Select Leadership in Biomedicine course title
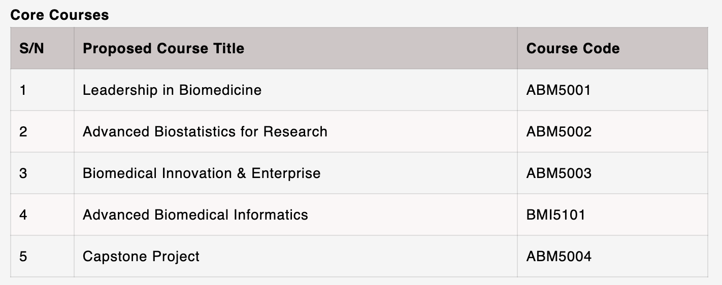 click(x=172, y=90)
